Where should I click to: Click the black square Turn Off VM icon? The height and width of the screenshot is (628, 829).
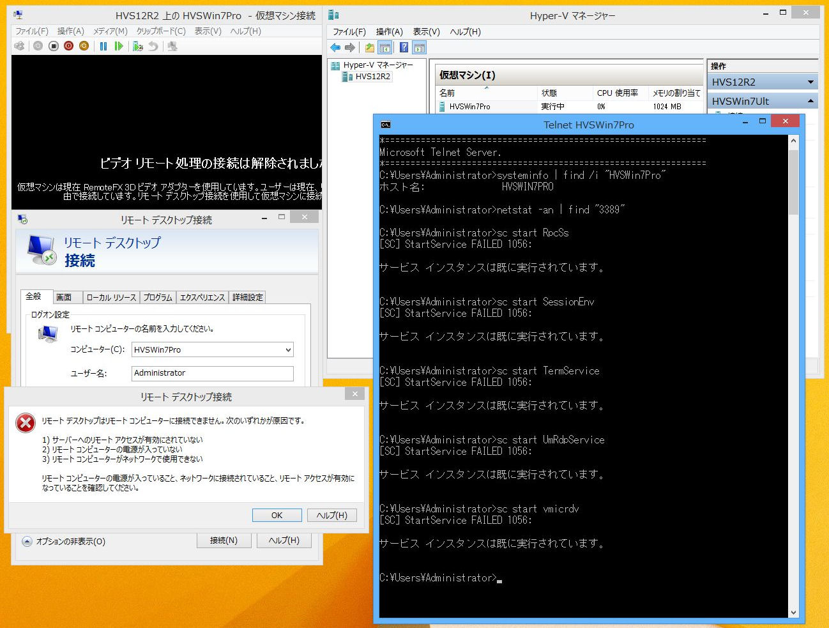click(x=54, y=46)
